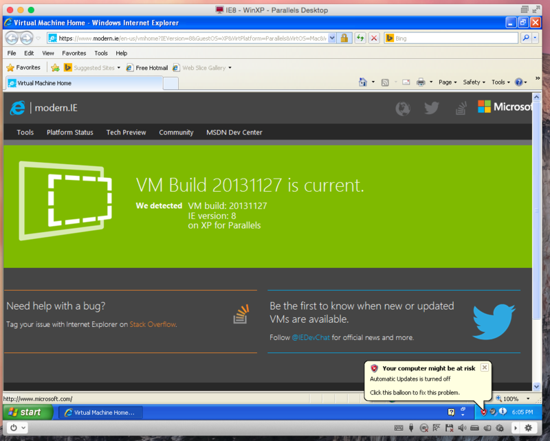This screenshot has width=550, height=441.
Task: Click the Print toolbar icon
Action: pyautogui.click(x=421, y=82)
